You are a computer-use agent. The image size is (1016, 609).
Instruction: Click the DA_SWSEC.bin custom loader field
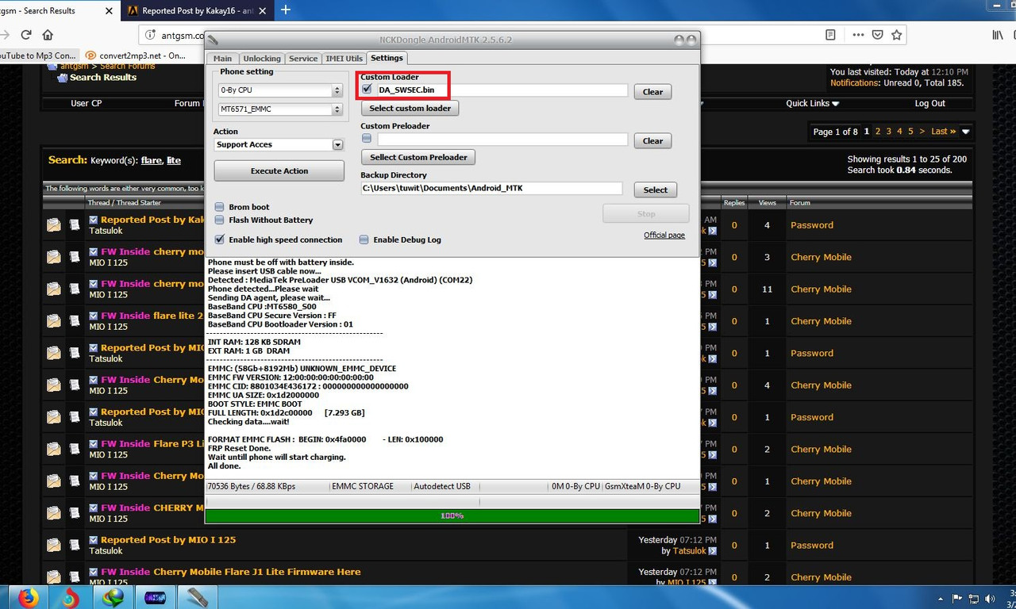point(502,90)
